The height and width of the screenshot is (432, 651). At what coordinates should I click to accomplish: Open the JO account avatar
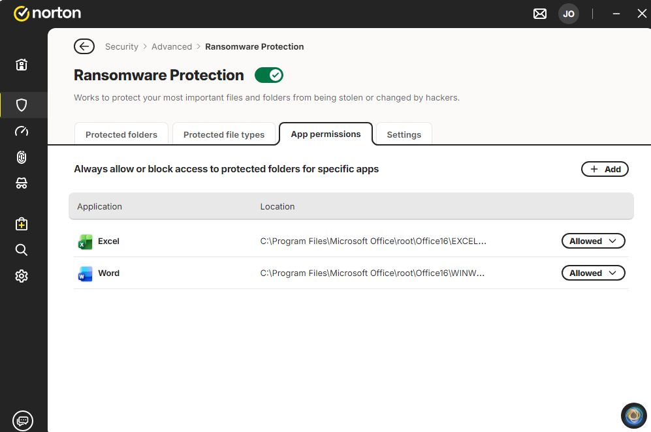click(x=569, y=14)
